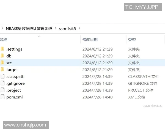The height and width of the screenshot is (132, 165).
Task: Select the db folder name
Action: pos(9,56)
